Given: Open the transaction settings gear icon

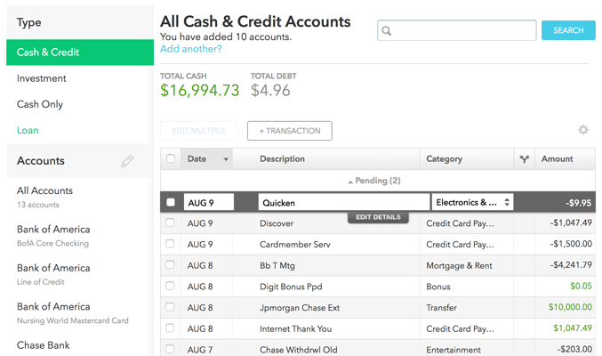Looking at the screenshot, I should 583,130.
